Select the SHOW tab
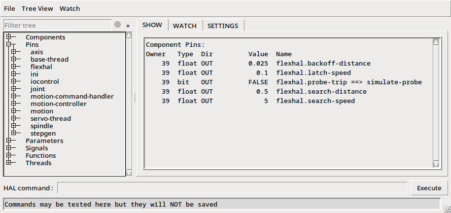 tap(152, 25)
